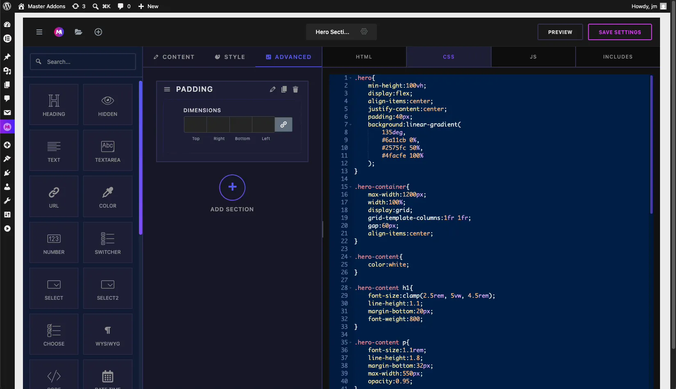This screenshot has width=676, height=389.
Task: Add the HEADING control
Action: (x=54, y=104)
